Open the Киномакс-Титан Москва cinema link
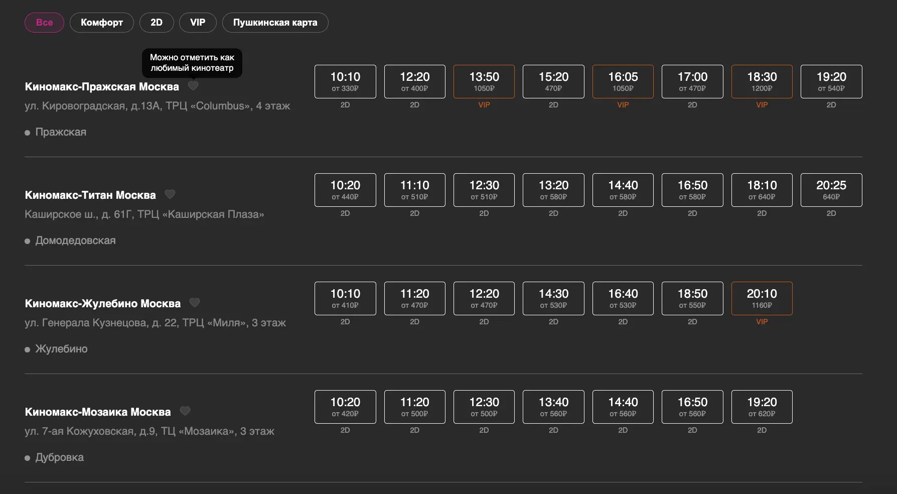 [x=90, y=195]
